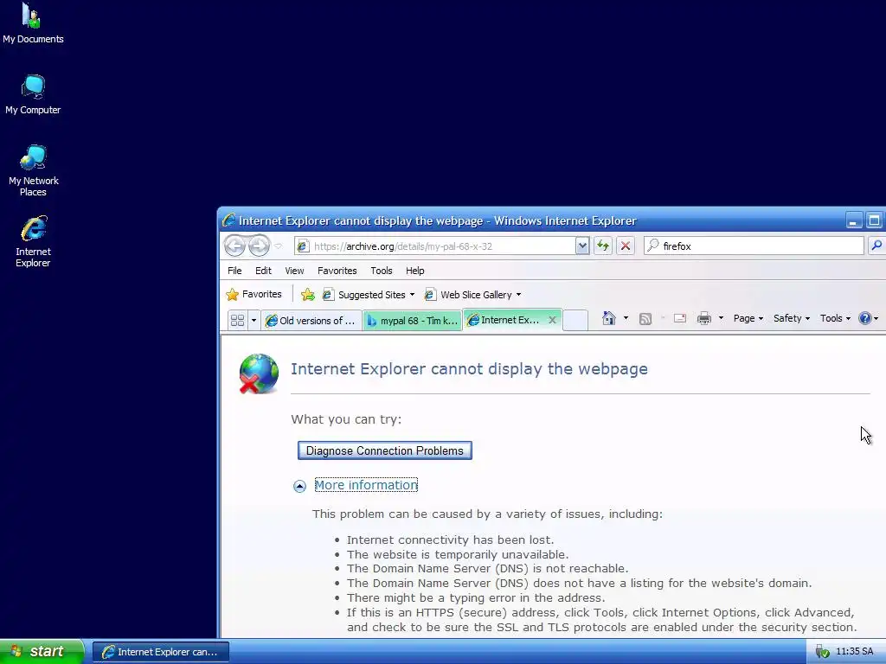
Task: Open Web Slice Gallery dropdown
Action: (472, 295)
